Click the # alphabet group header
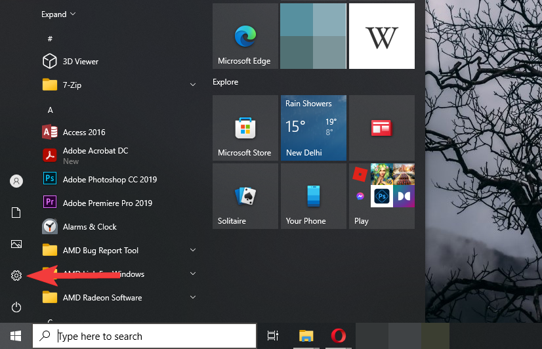Viewport: 542px width, 349px height. point(50,39)
